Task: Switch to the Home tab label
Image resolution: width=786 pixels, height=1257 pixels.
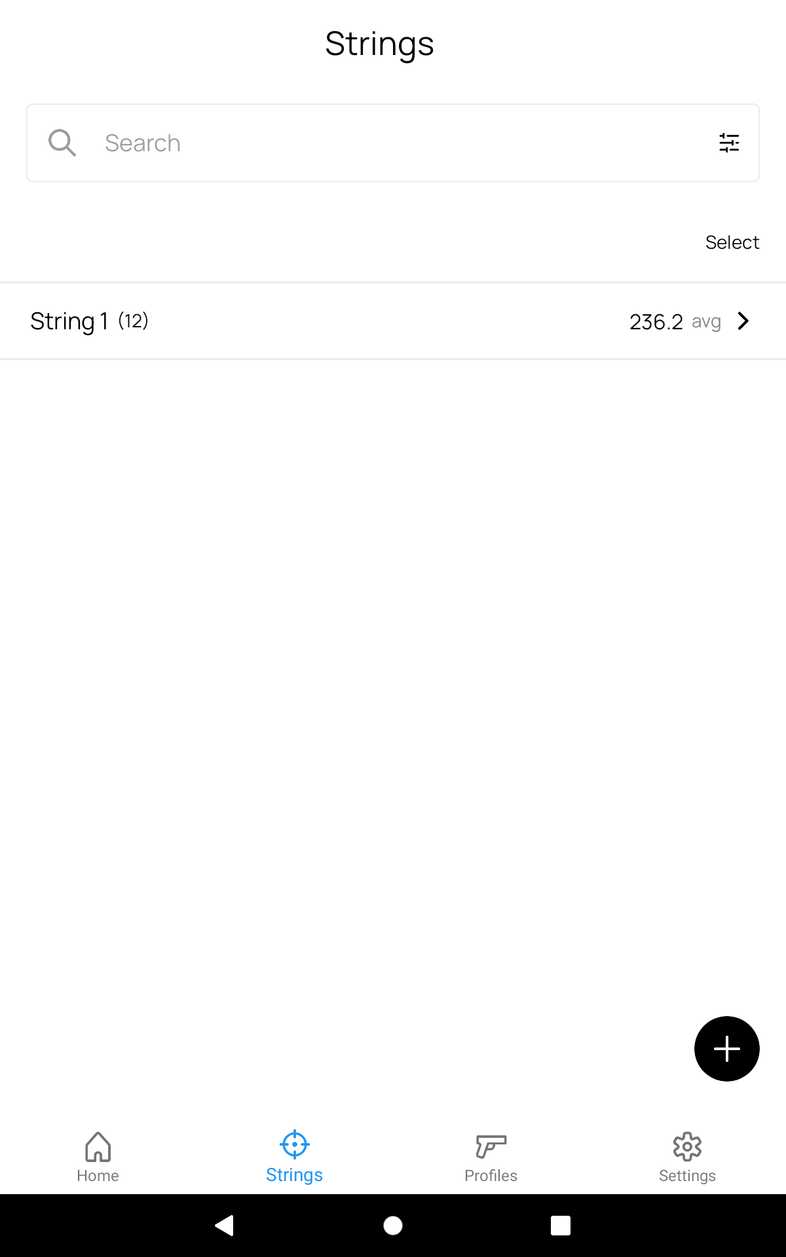Action: [x=98, y=1176]
